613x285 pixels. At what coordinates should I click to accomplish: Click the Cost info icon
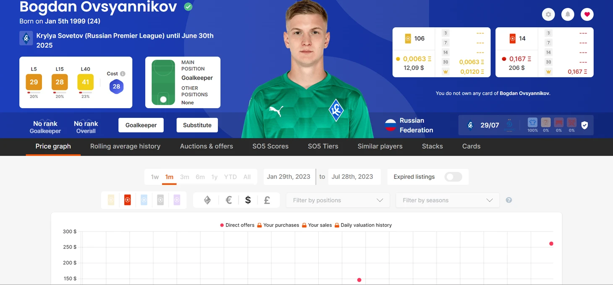123,74
